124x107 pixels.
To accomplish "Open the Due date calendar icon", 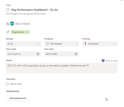I will (x=76, y=54).
